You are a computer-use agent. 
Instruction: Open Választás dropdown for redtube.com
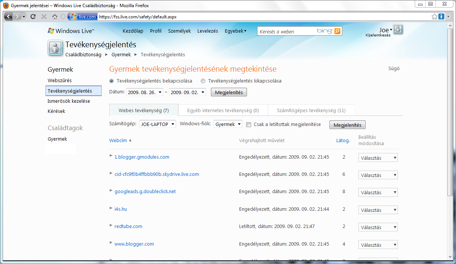click(x=378, y=227)
